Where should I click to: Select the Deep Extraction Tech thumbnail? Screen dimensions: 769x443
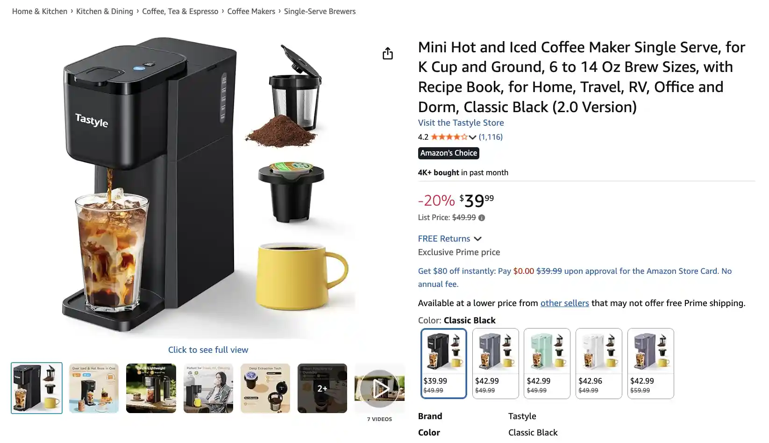(265, 388)
